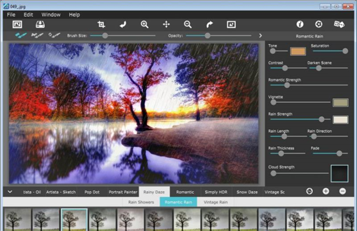Click the Tone orange color swatch
The image size is (357, 231).
coord(298,51)
